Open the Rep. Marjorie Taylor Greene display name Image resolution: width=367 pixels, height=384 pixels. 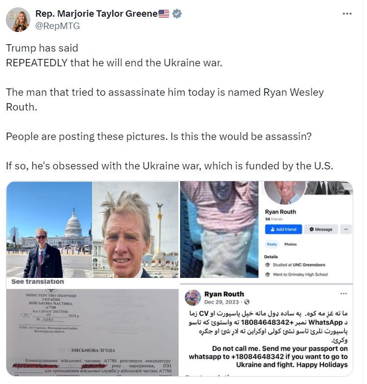coord(96,14)
